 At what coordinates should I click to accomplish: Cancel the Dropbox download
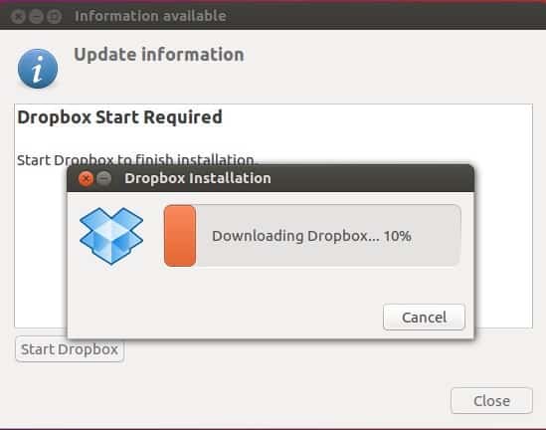click(424, 318)
